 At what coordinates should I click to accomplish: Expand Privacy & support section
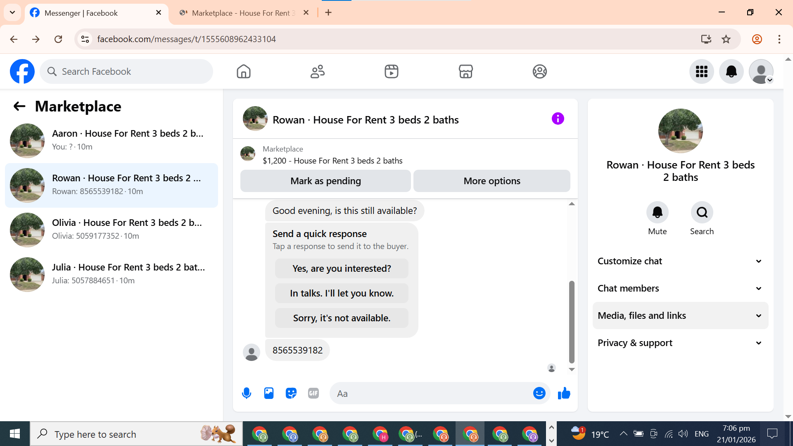pos(680,343)
